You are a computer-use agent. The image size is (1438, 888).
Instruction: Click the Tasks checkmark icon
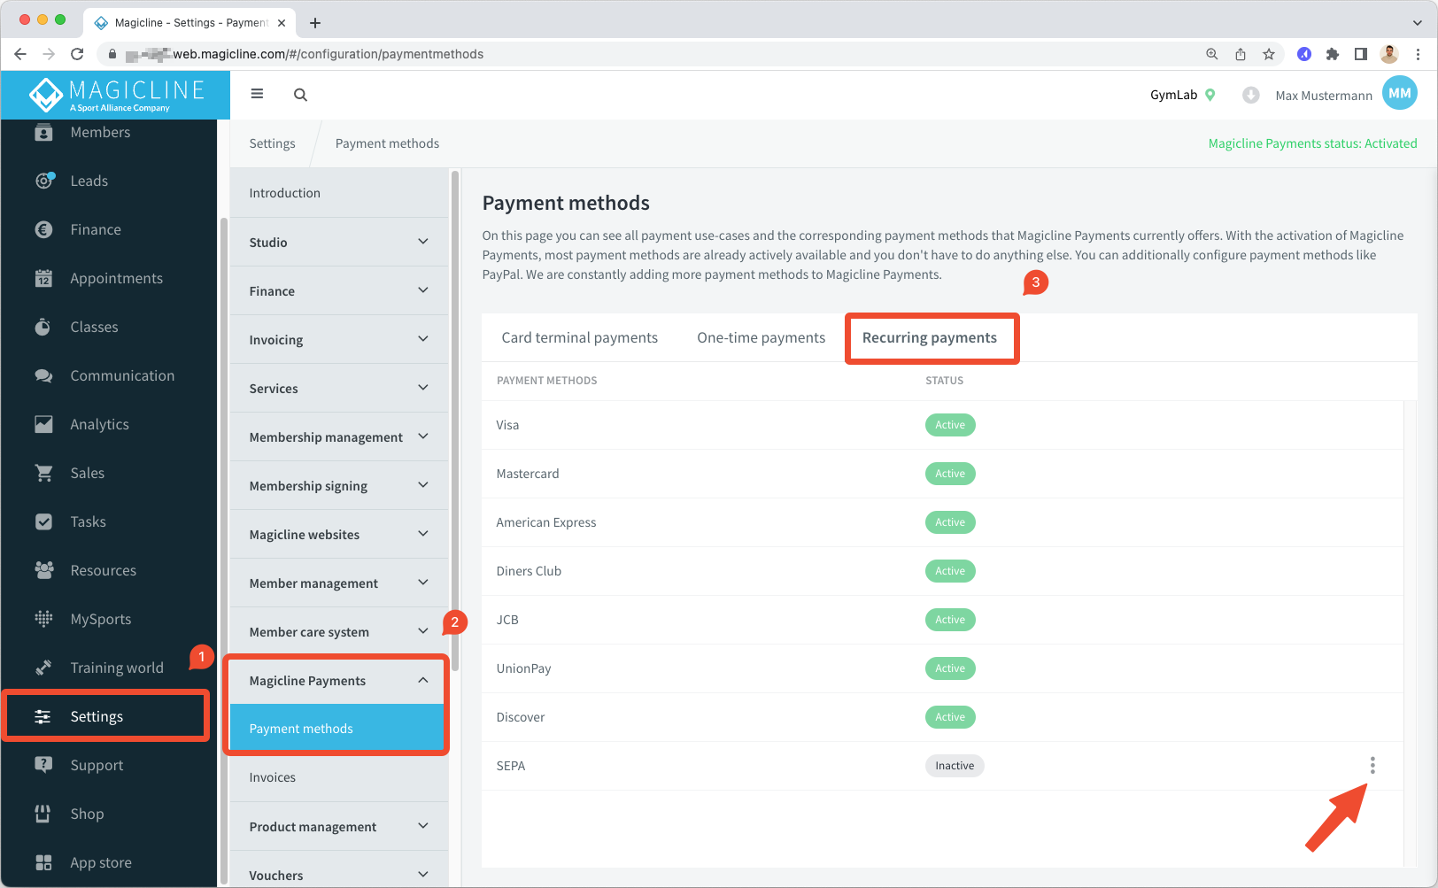click(43, 521)
